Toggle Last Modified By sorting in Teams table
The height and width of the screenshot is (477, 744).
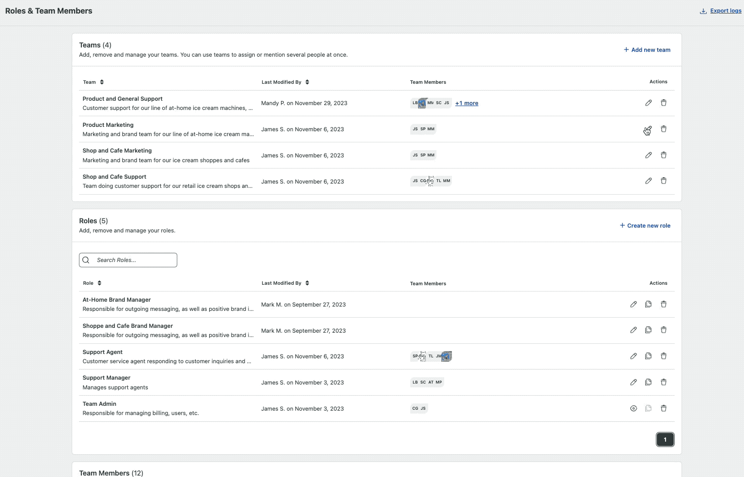[x=308, y=82]
